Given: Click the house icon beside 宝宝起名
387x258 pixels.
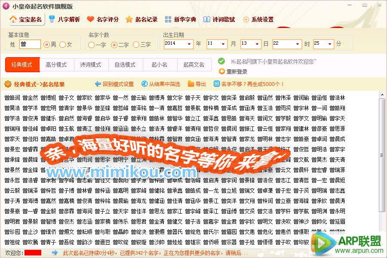Looking at the screenshot, I should 13,19.
